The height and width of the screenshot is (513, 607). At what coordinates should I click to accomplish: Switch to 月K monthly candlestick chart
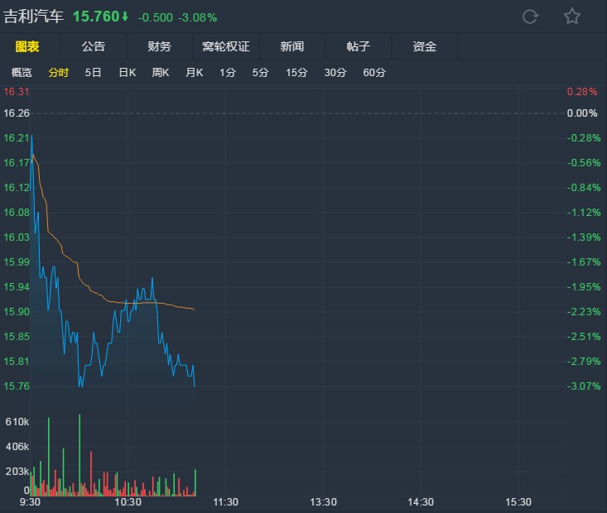195,73
